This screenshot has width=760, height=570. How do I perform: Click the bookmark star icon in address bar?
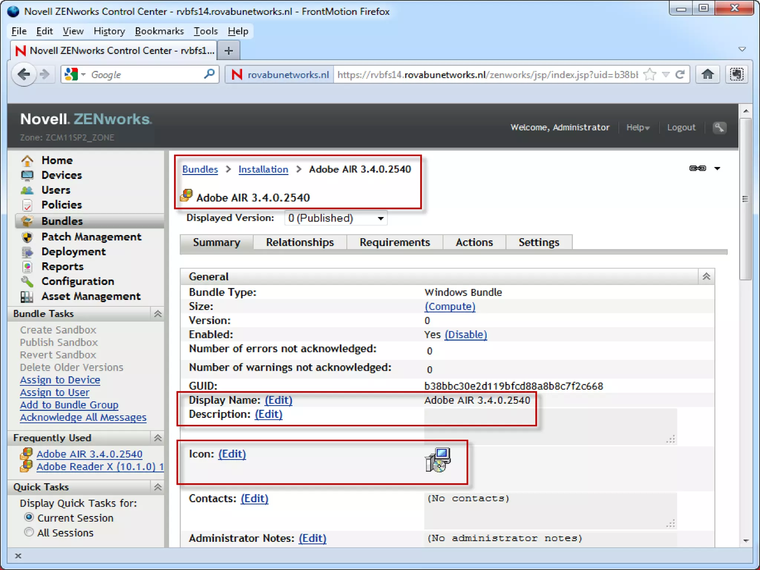pos(650,75)
